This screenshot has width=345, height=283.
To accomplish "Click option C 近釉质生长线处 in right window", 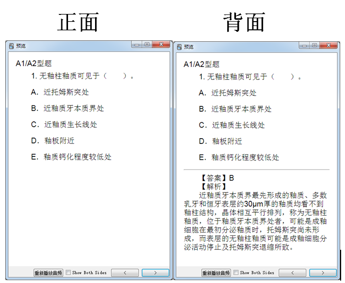I will point(232,125).
